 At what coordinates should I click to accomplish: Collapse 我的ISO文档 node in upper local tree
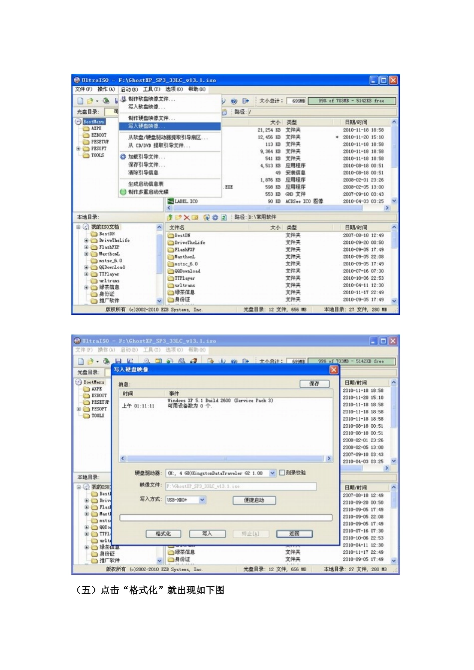(x=78, y=227)
